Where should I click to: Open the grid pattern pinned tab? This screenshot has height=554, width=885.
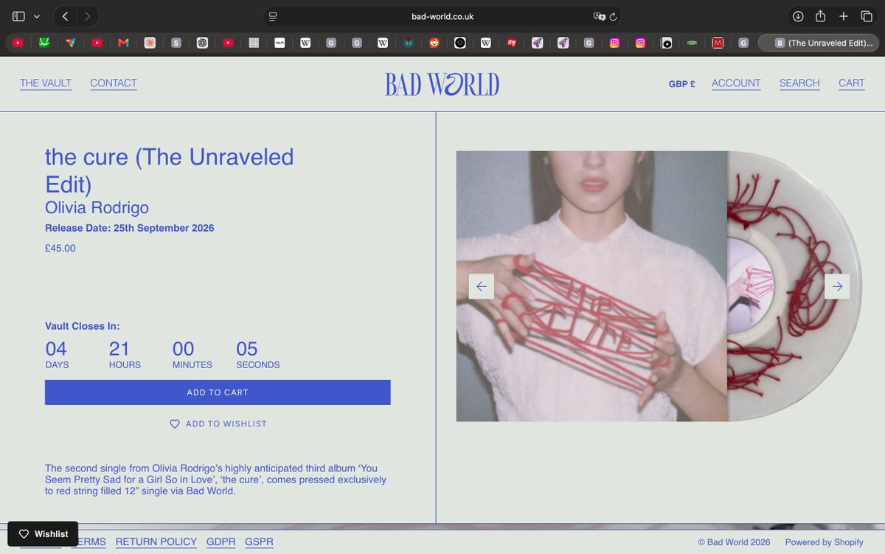(254, 43)
